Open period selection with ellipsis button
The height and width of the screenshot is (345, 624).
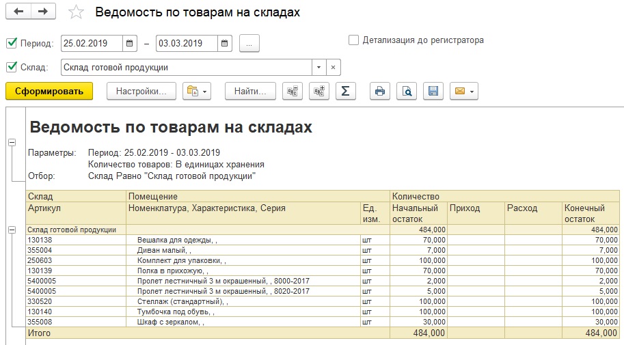249,43
